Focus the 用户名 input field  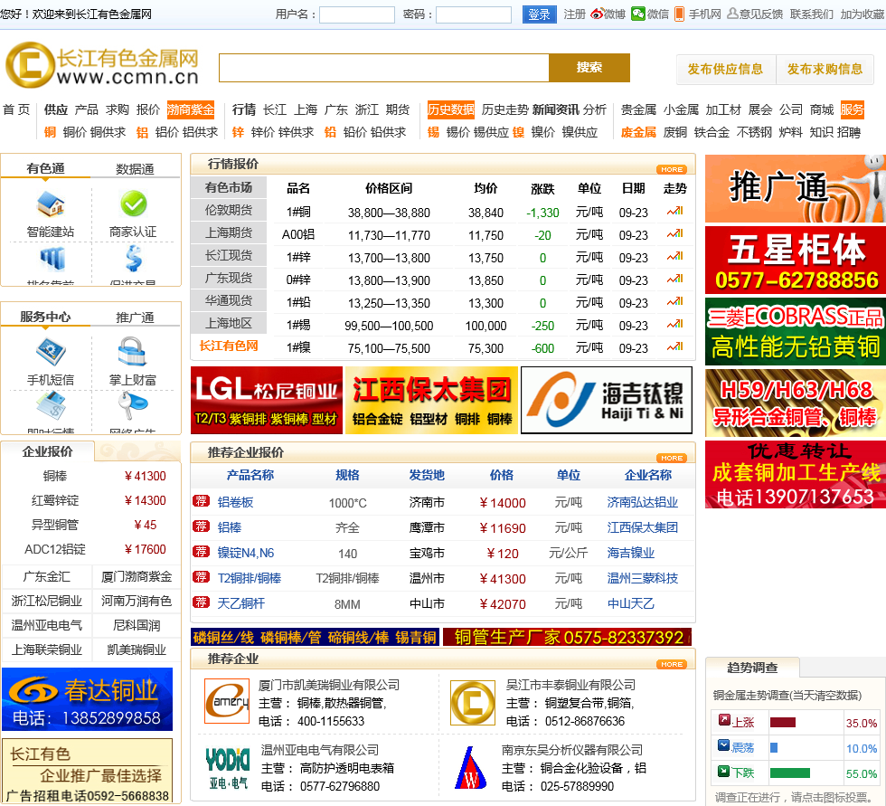click(357, 14)
